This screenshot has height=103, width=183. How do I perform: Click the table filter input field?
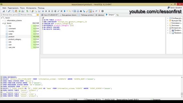(x=27, y=15)
